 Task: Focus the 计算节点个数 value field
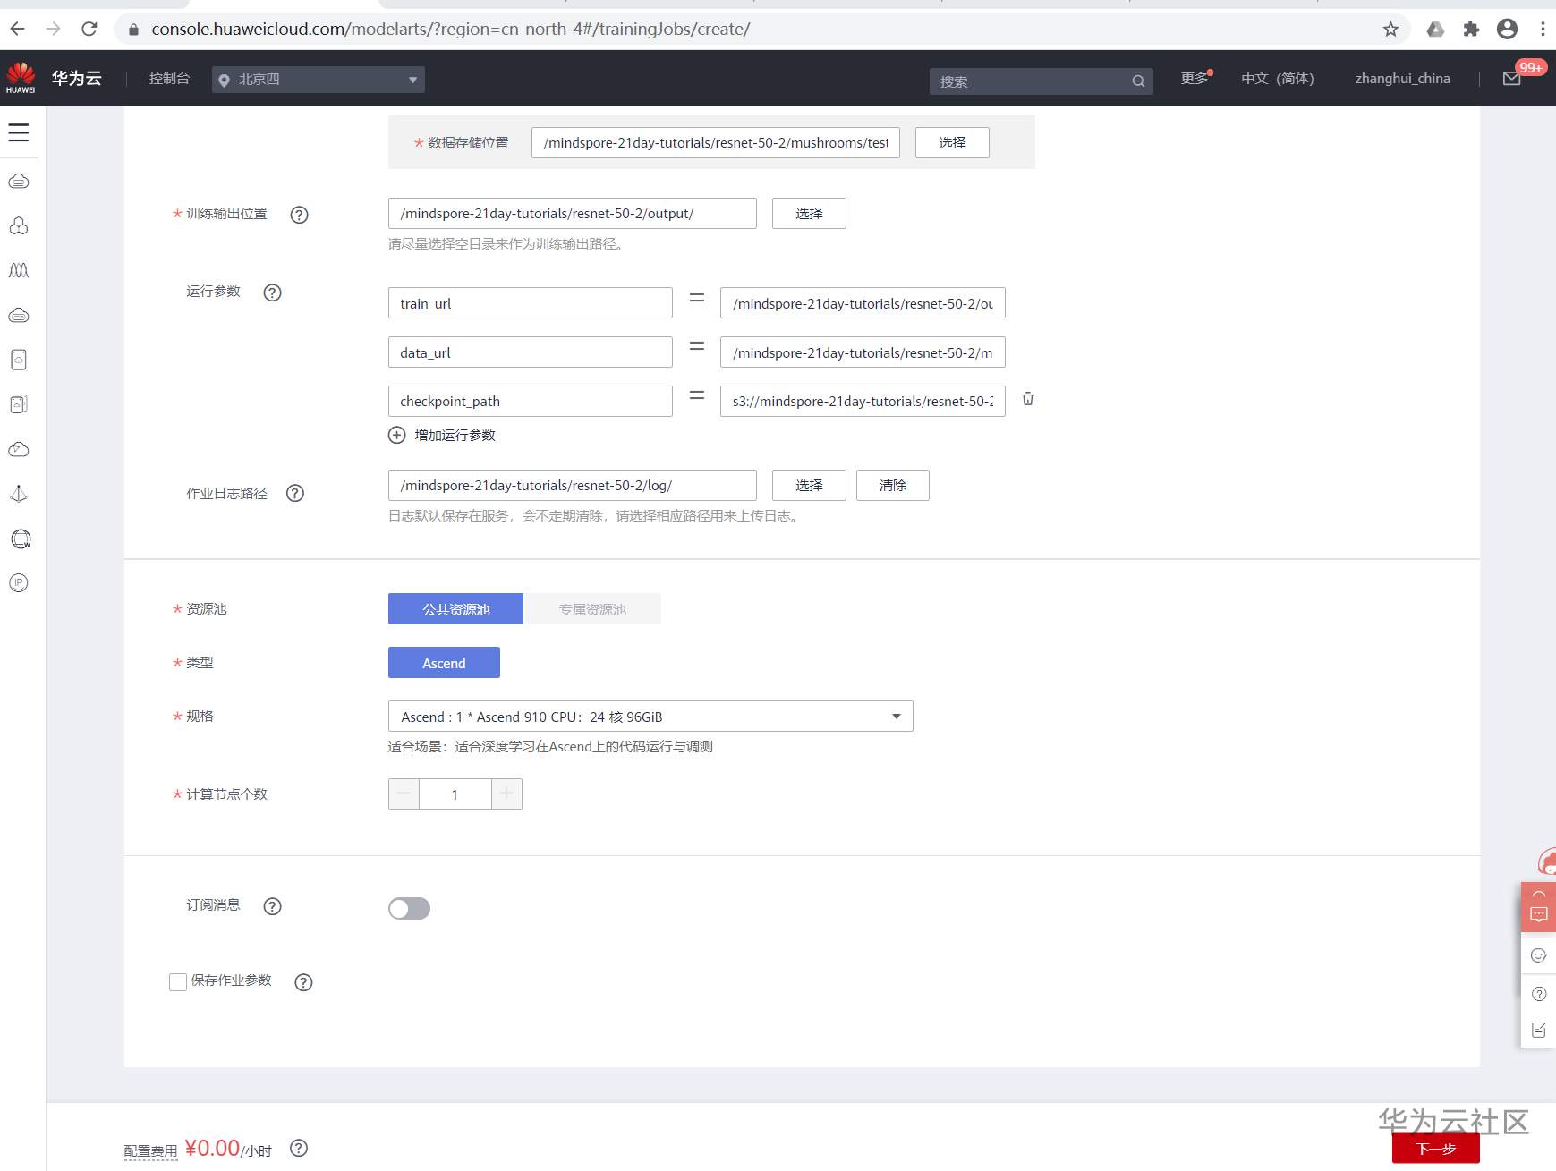point(455,793)
